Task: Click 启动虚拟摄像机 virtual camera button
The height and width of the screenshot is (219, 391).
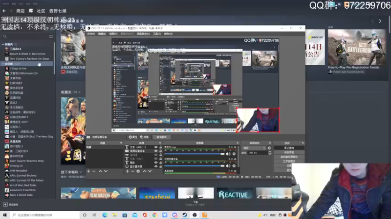Action: (x=289, y=157)
